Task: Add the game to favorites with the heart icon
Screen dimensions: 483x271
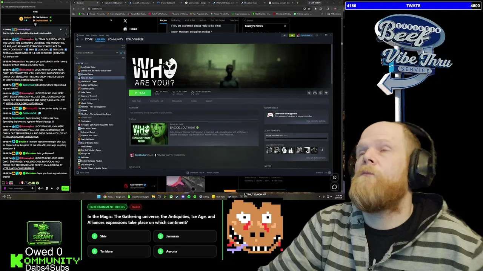Action: [x=326, y=93]
